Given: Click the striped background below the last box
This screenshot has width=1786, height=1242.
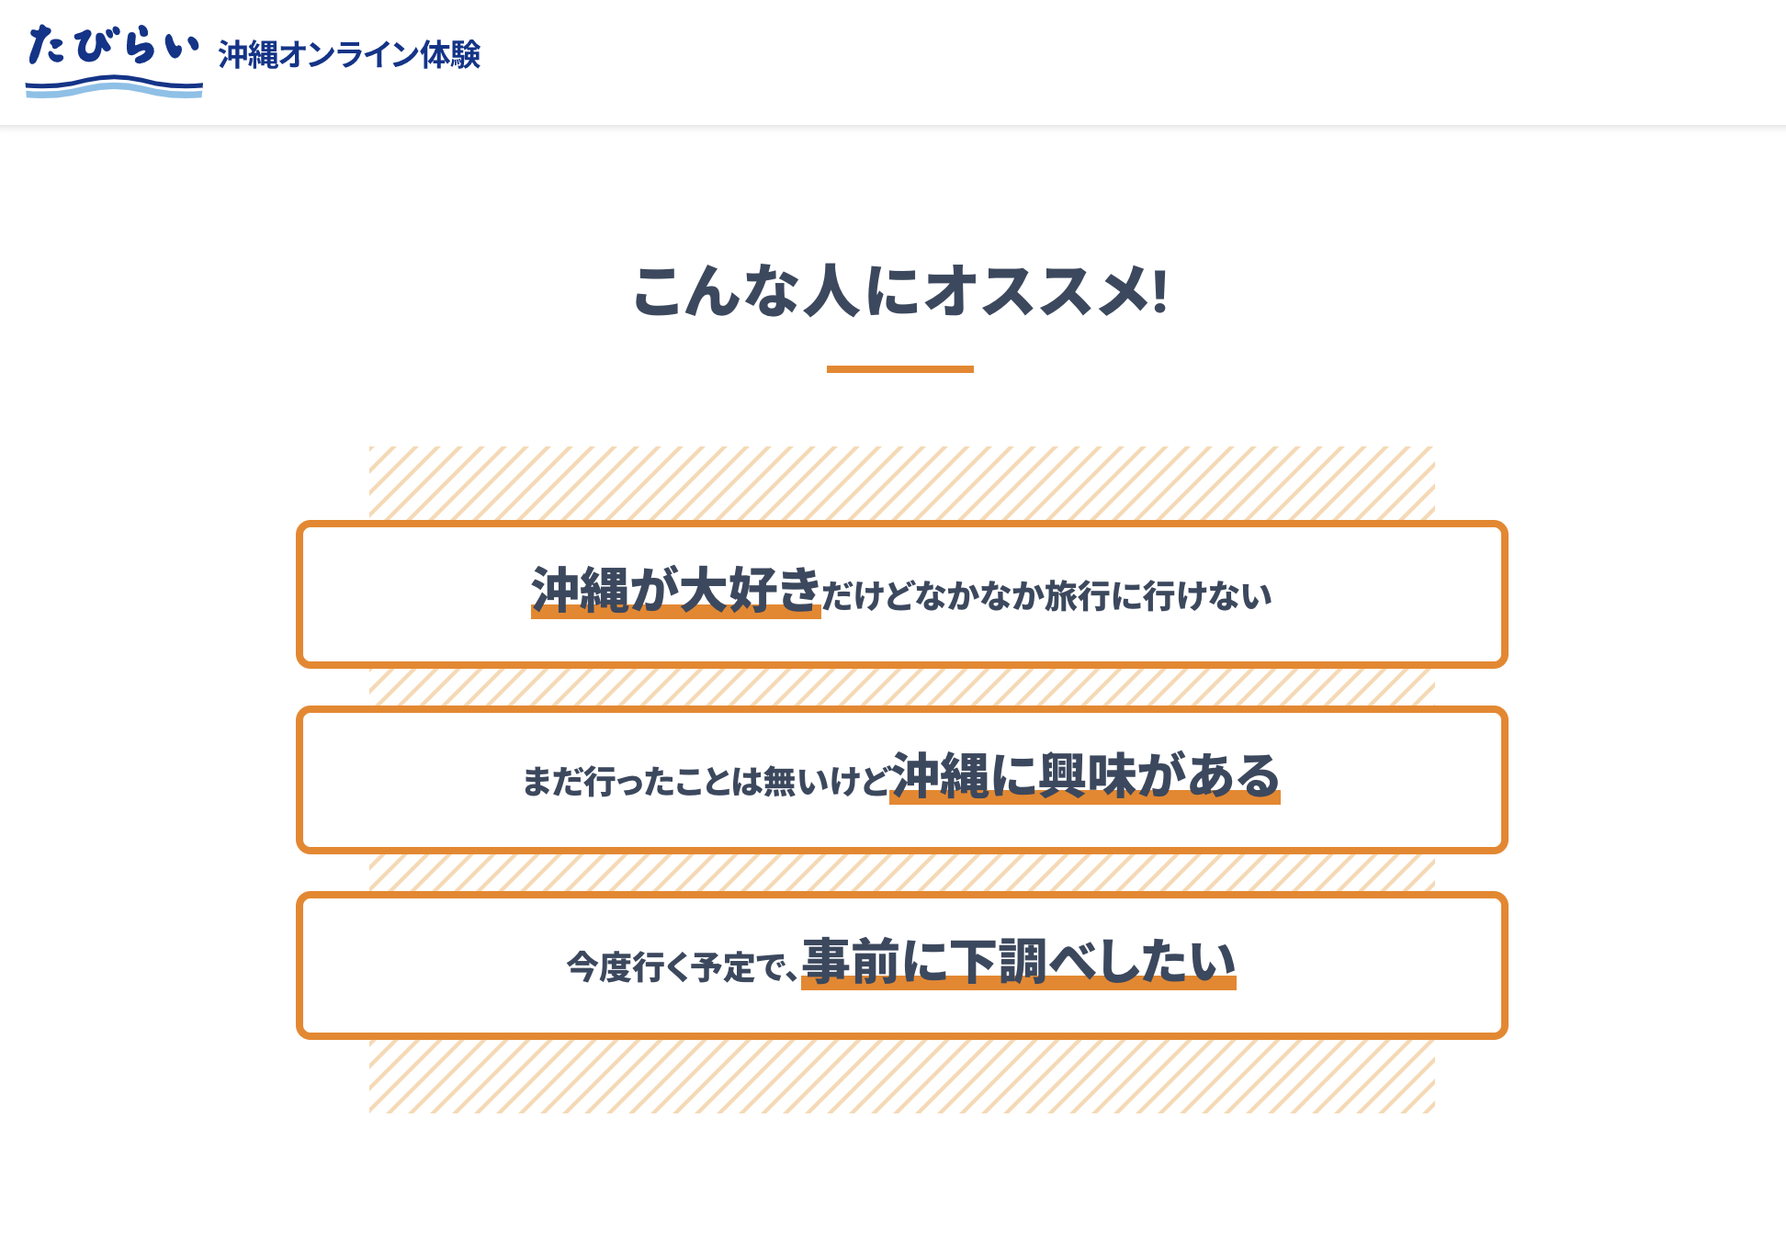Looking at the screenshot, I should pyautogui.click(x=901, y=1076).
